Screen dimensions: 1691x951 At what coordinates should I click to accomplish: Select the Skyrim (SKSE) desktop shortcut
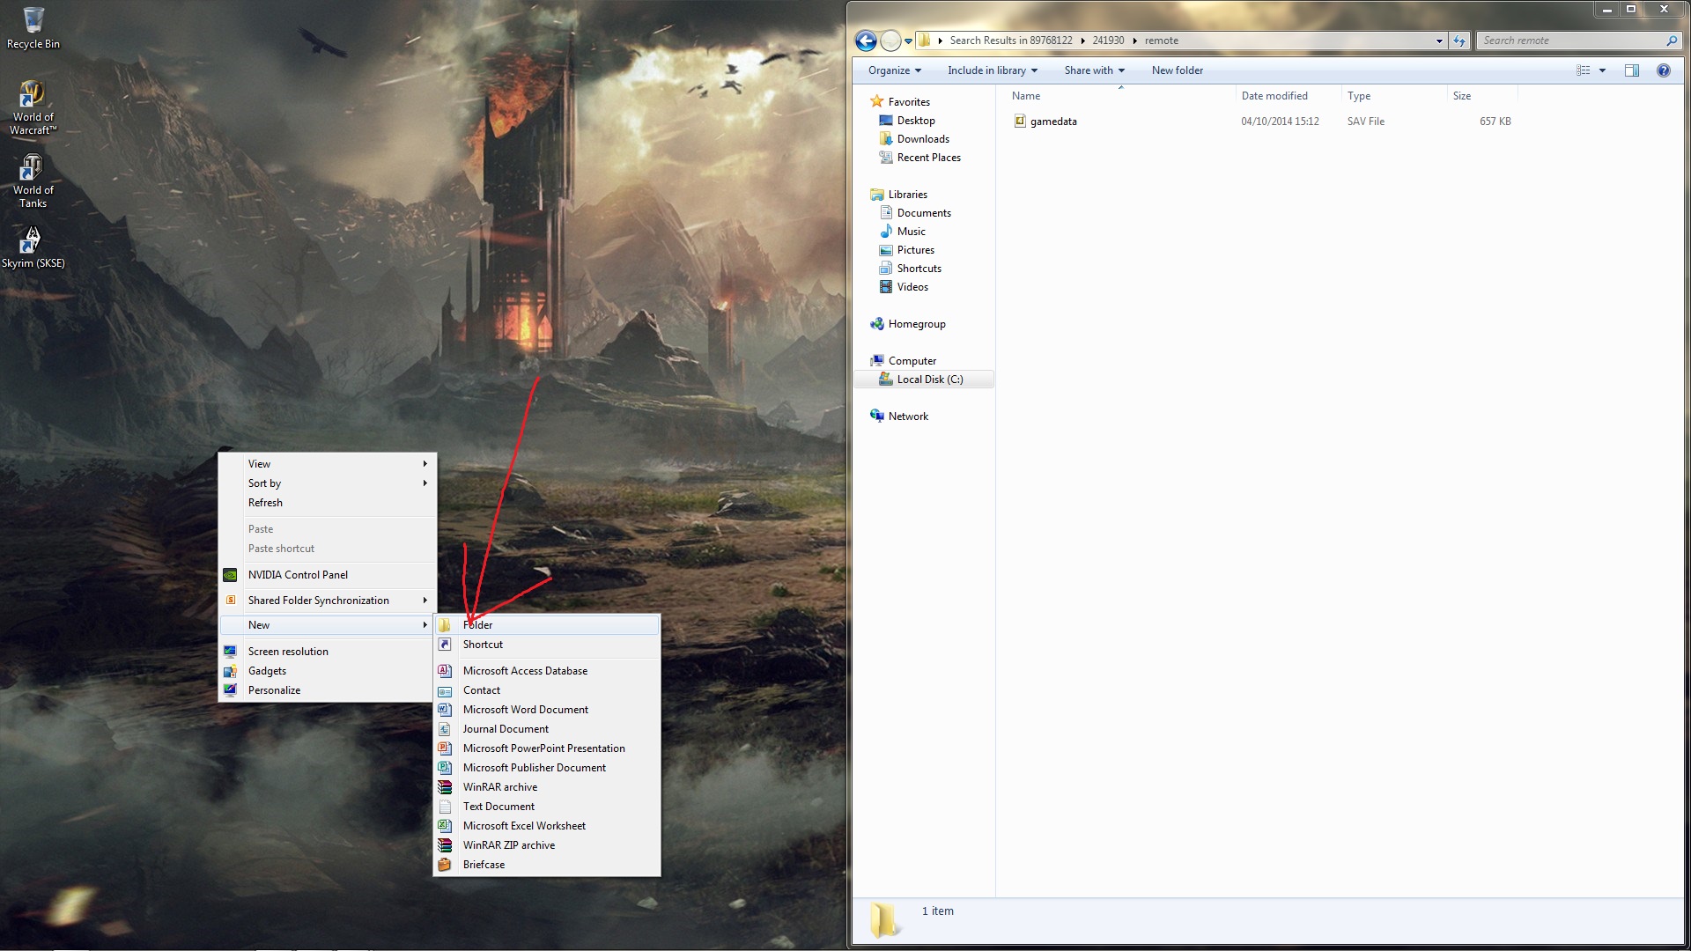click(33, 247)
